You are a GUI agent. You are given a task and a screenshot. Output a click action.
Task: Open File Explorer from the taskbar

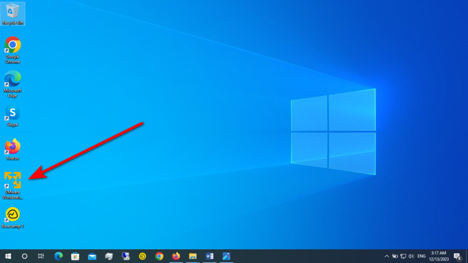click(x=193, y=256)
